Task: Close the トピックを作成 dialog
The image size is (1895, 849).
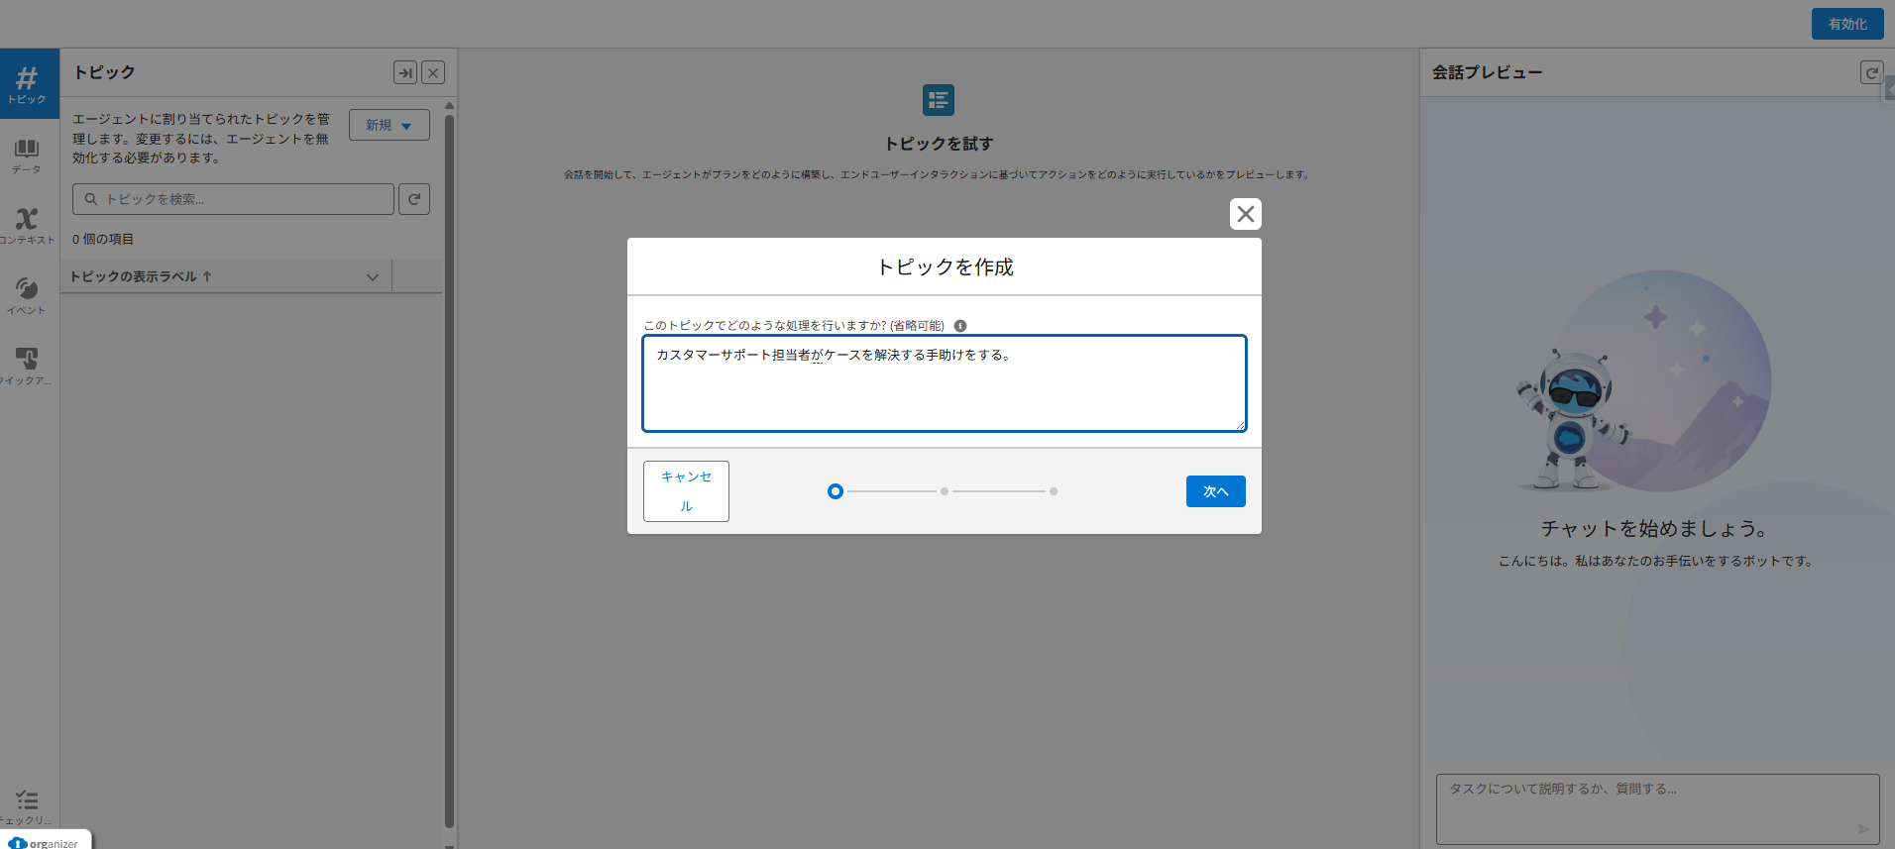Action: [1246, 214]
